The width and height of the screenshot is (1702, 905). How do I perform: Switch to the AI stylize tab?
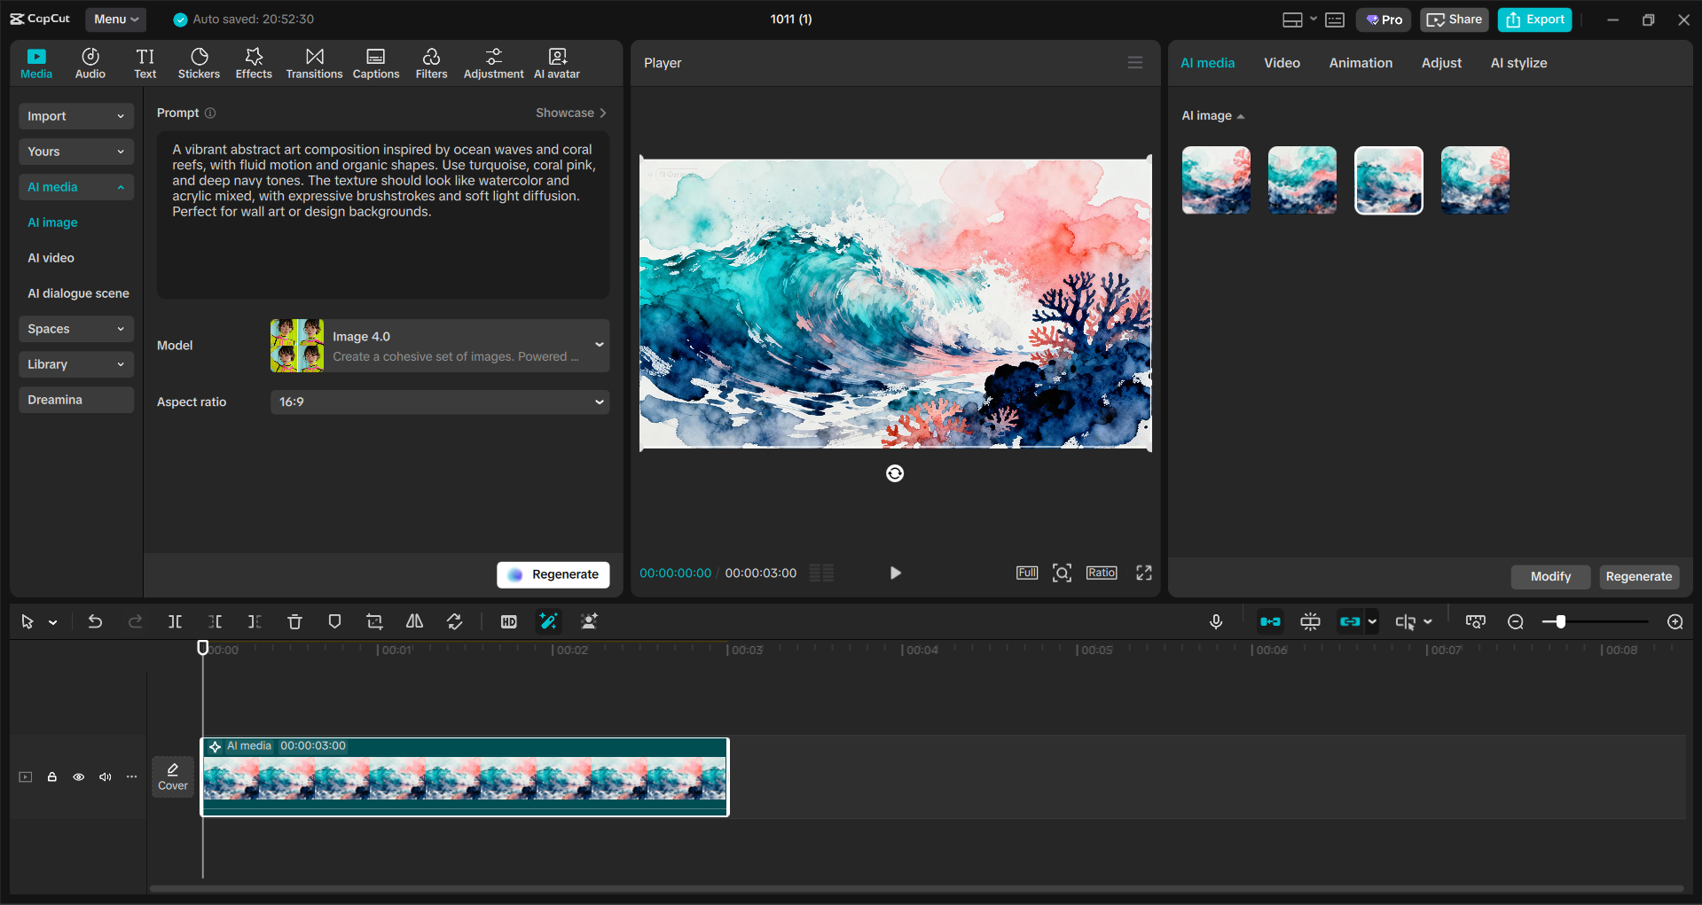point(1518,62)
